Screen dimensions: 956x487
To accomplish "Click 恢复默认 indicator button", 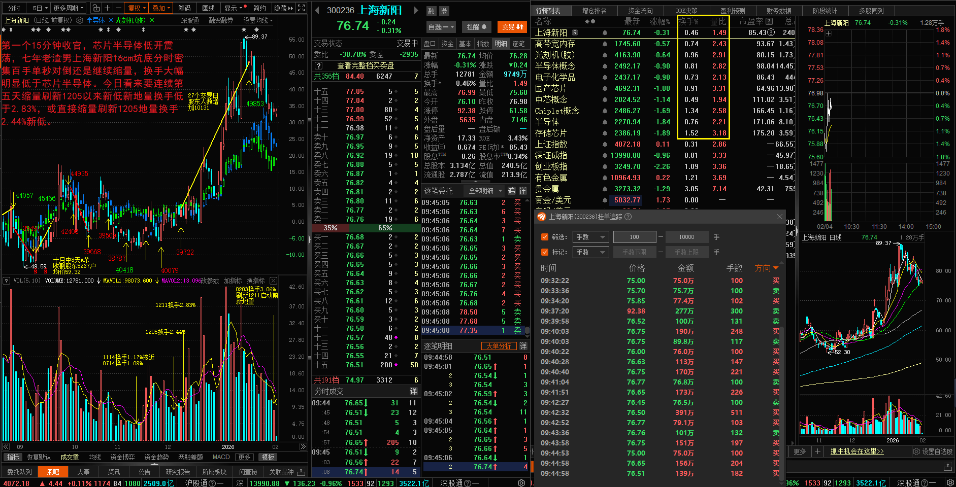I will 39,457.
